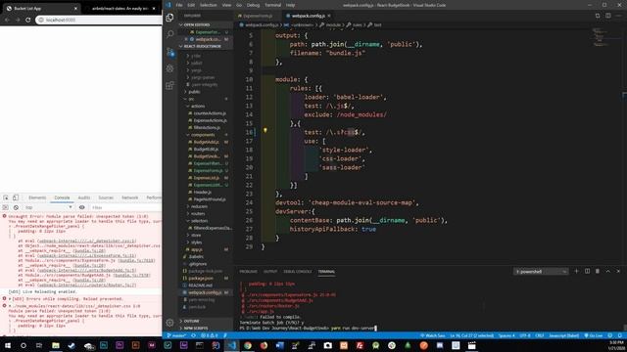This screenshot has height=352, width=627.
Task: Switch to Firefox from the taskbar
Action: click(x=264, y=345)
